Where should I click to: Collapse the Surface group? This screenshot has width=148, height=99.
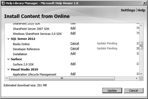8,59
